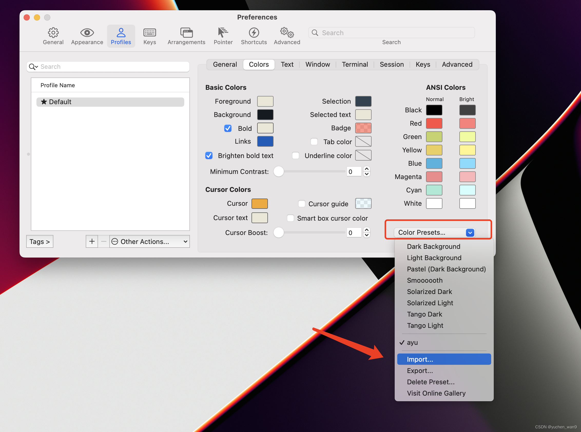Switch to the Text tab
The width and height of the screenshot is (581, 432).
point(287,64)
